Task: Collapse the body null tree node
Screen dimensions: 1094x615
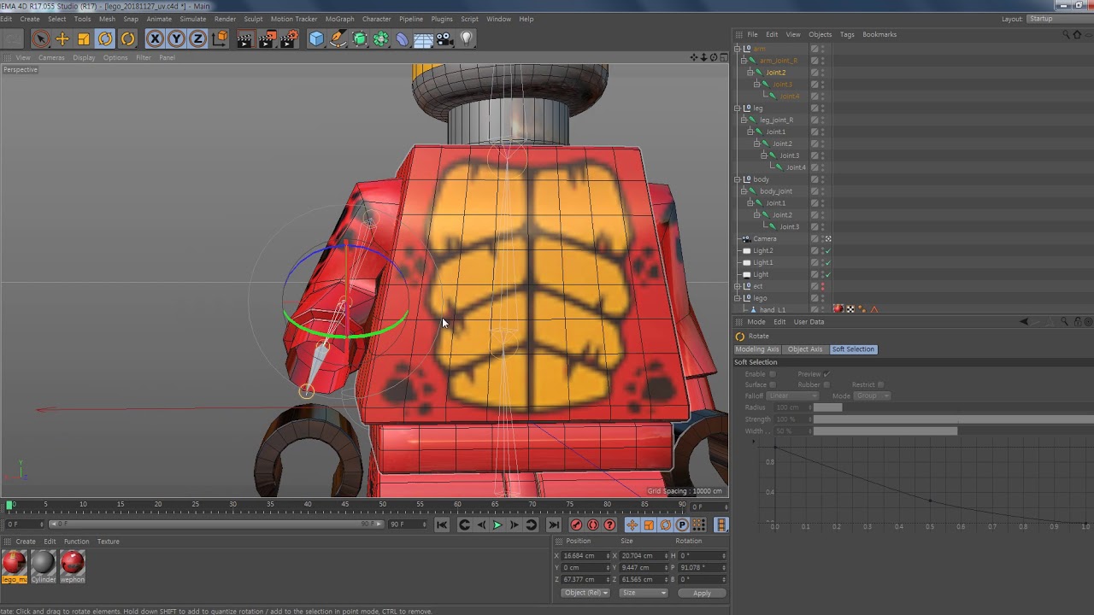Action: point(738,179)
